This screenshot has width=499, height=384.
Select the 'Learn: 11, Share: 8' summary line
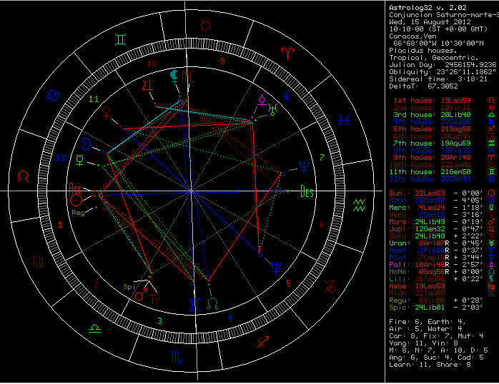coord(430,365)
